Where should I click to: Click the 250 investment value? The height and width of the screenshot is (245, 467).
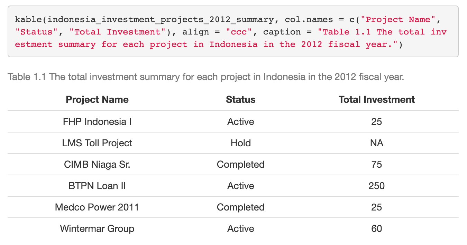(376, 186)
